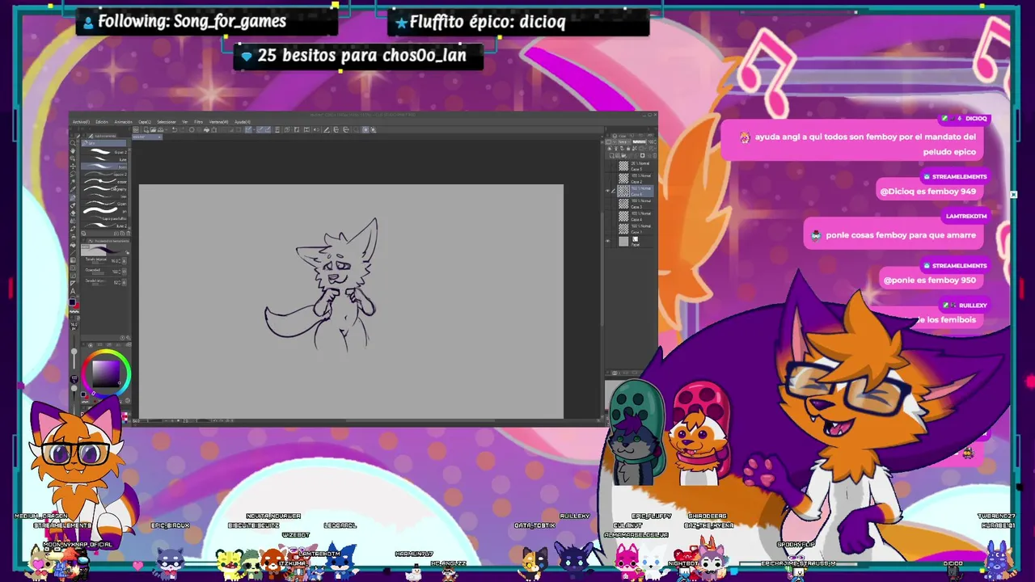Select the Lasso selection tool

point(73,174)
